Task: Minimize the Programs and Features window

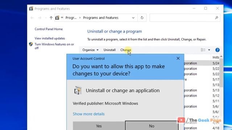Action: (x=194, y=8)
